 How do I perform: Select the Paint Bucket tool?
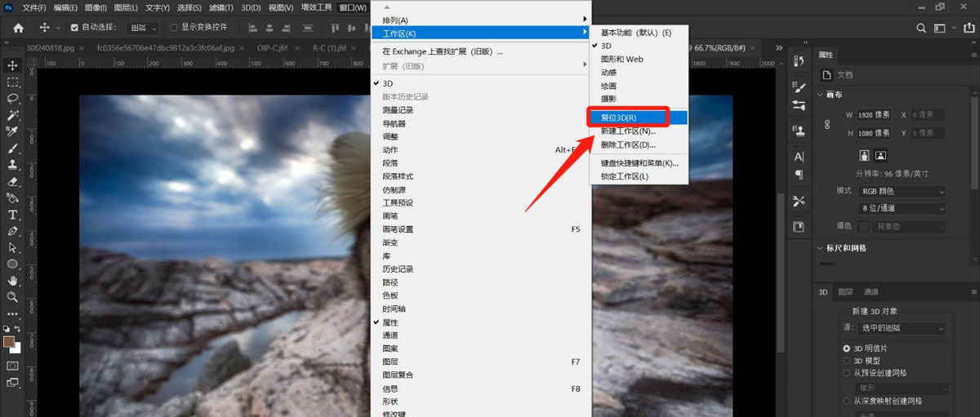pyautogui.click(x=12, y=198)
